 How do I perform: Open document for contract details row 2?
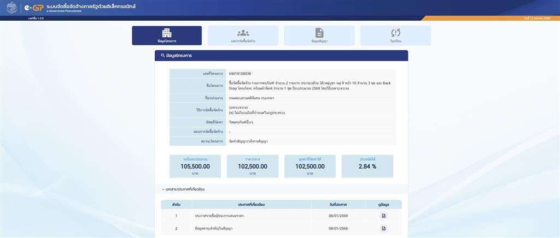(x=384, y=228)
